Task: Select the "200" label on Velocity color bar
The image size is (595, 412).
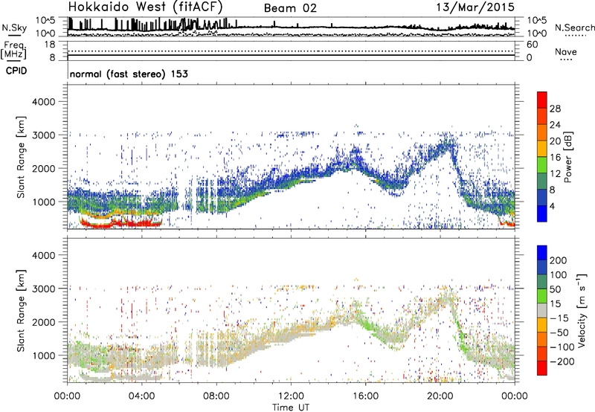Action: [559, 260]
